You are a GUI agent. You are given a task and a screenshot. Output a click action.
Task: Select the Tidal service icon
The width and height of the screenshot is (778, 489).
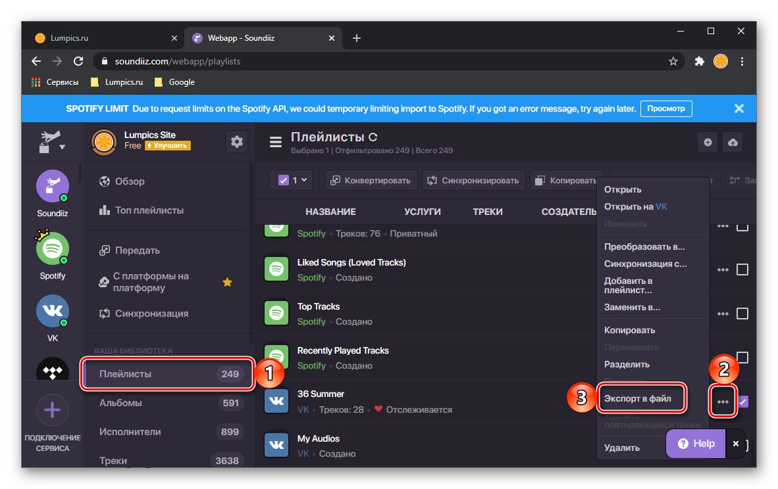tap(53, 369)
